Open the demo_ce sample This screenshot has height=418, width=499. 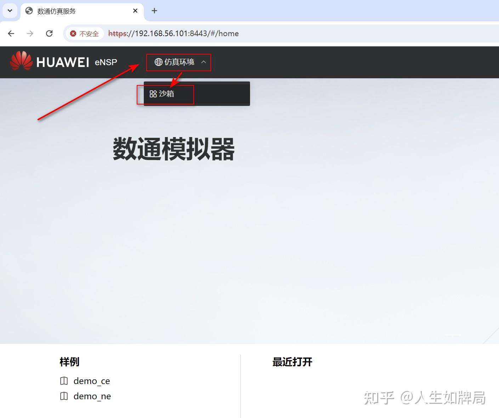pyautogui.click(x=91, y=381)
